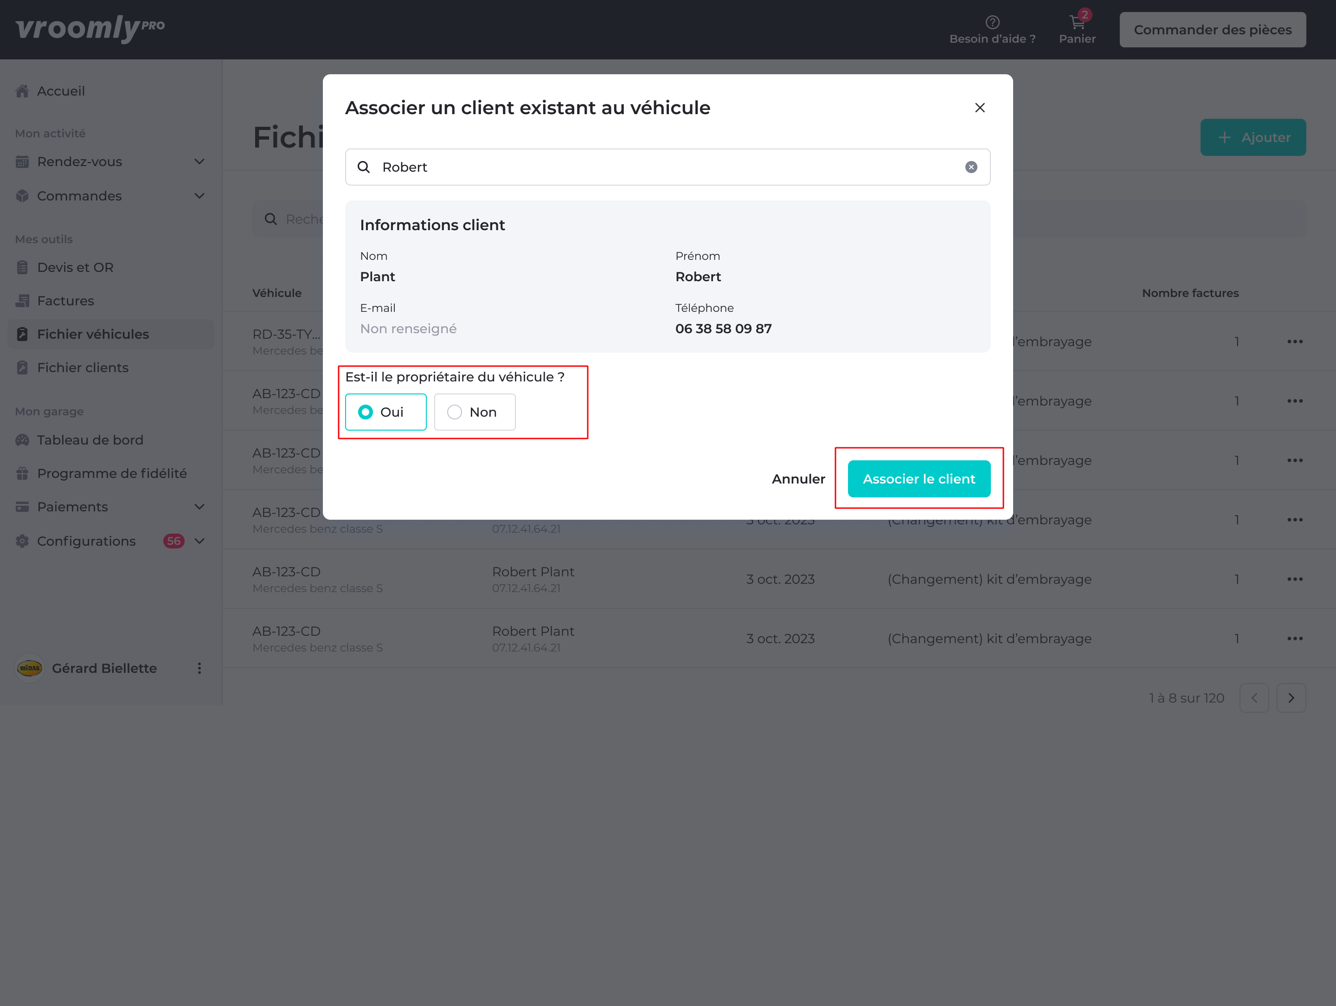Go to previous page of results
Image resolution: width=1336 pixels, height=1006 pixels.
click(1254, 698)
